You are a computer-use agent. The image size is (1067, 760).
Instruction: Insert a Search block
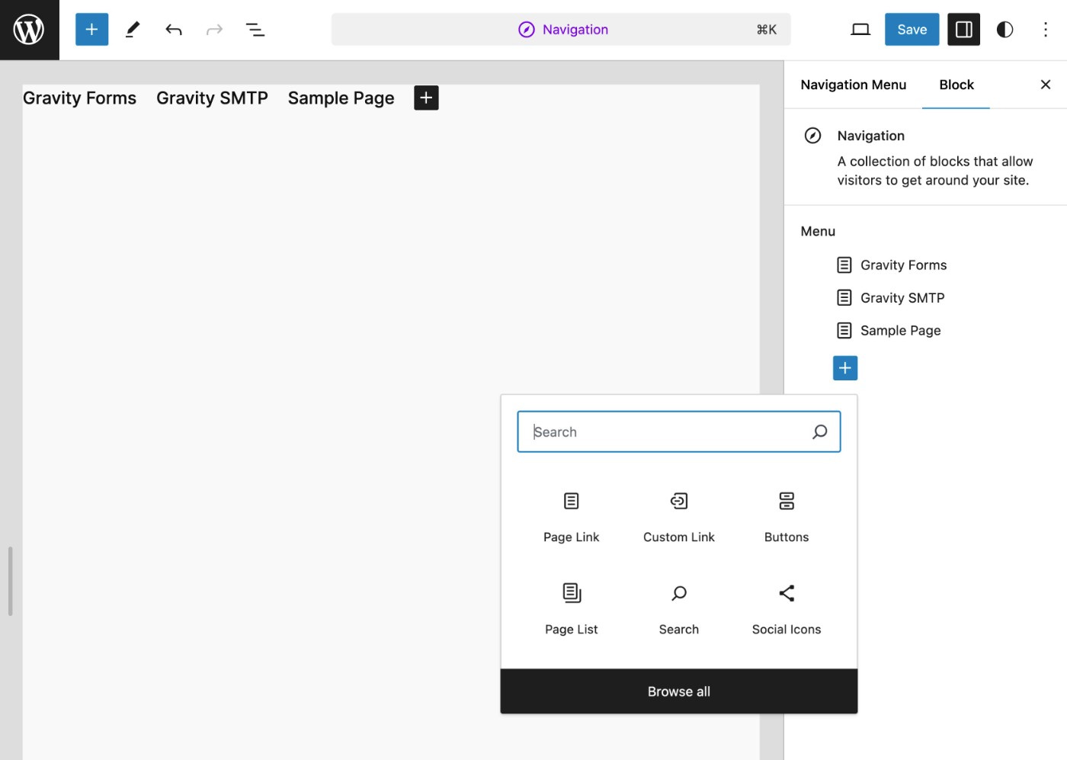(x=679, y=609)
